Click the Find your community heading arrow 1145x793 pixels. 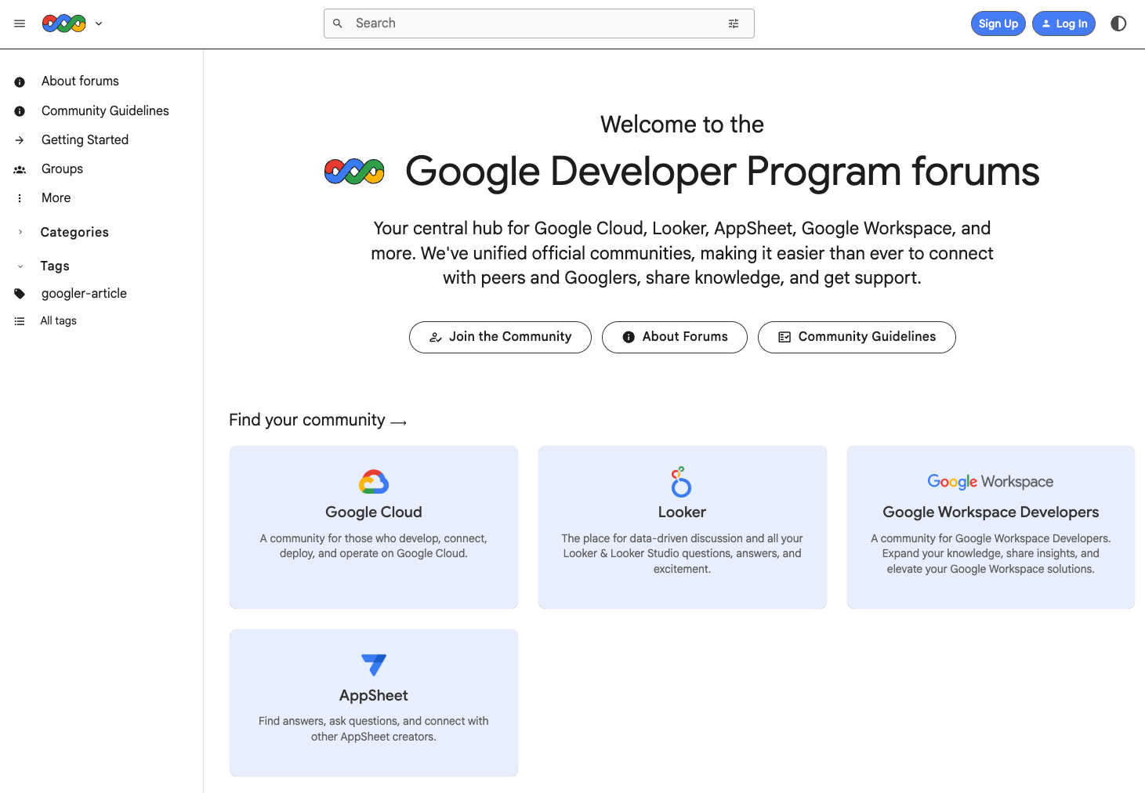398,422
